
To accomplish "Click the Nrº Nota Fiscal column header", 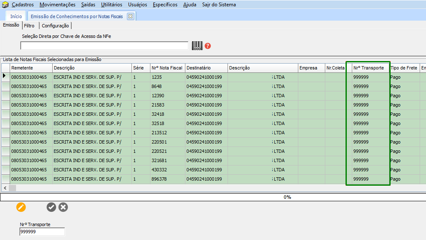I will pyautogui.click(x=168, y=68).
